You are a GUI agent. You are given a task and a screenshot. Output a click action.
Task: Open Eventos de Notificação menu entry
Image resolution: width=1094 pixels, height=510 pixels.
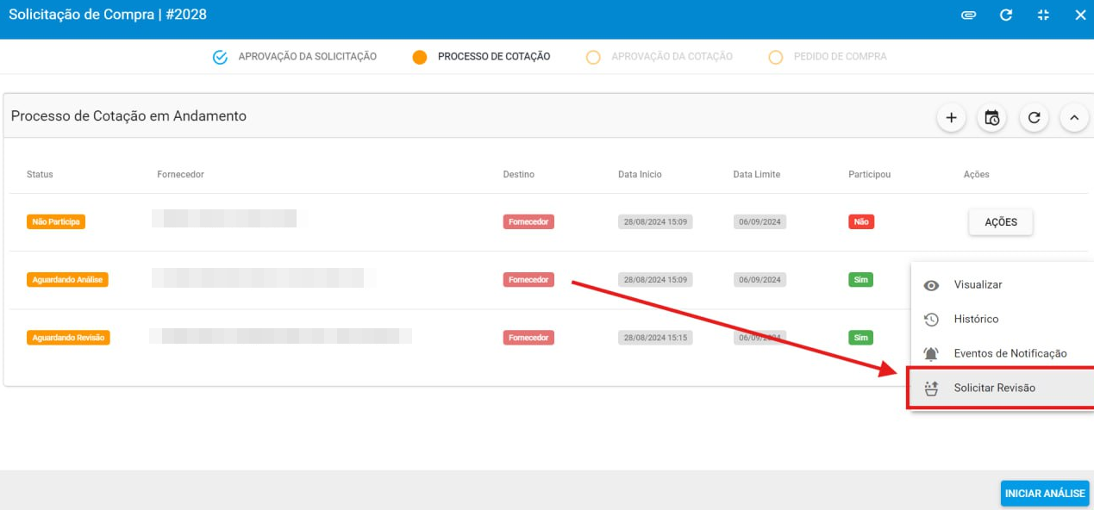pos(1003,354)
